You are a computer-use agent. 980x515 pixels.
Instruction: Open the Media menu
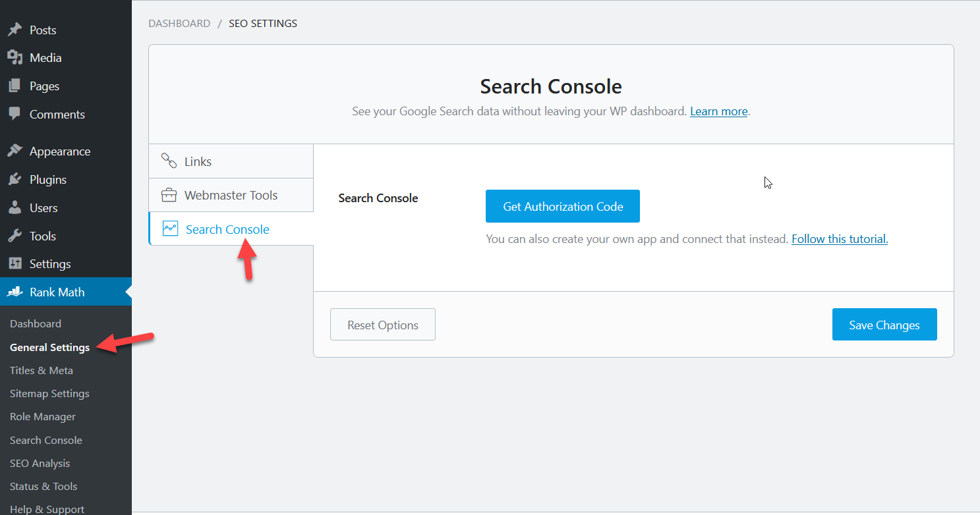(66, 58)
